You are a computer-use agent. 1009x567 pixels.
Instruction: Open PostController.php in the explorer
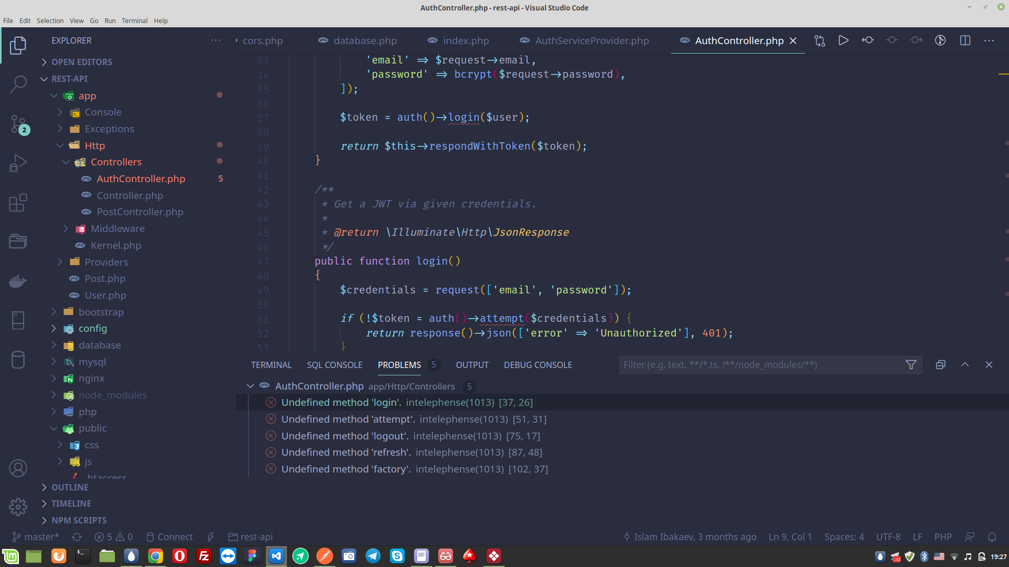click(140, 212)
